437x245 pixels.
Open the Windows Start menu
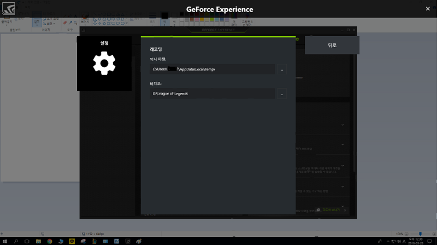coord(5,241)
